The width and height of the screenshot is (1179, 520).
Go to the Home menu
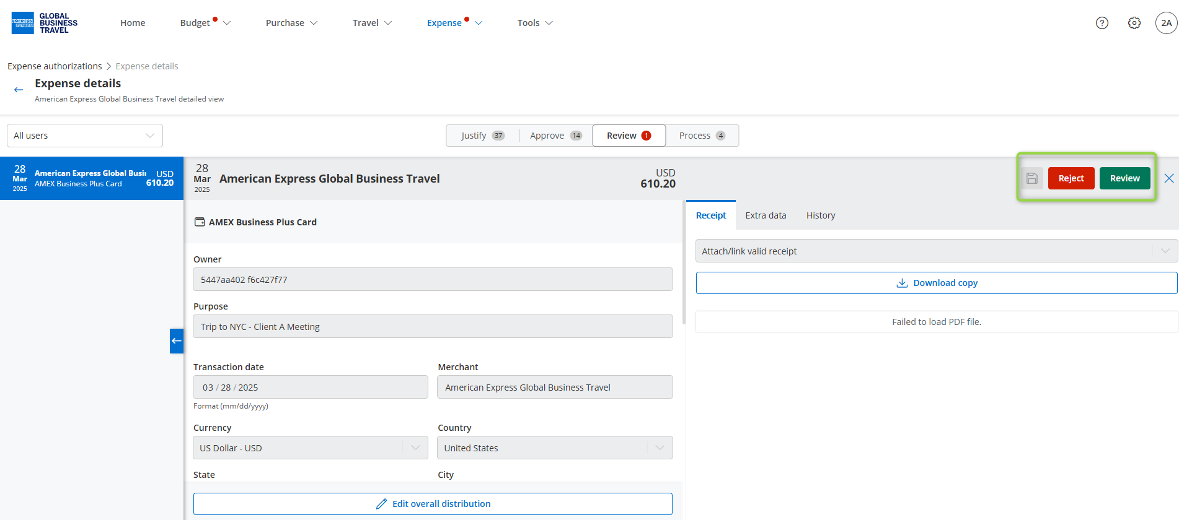click(x=133, y=23)
